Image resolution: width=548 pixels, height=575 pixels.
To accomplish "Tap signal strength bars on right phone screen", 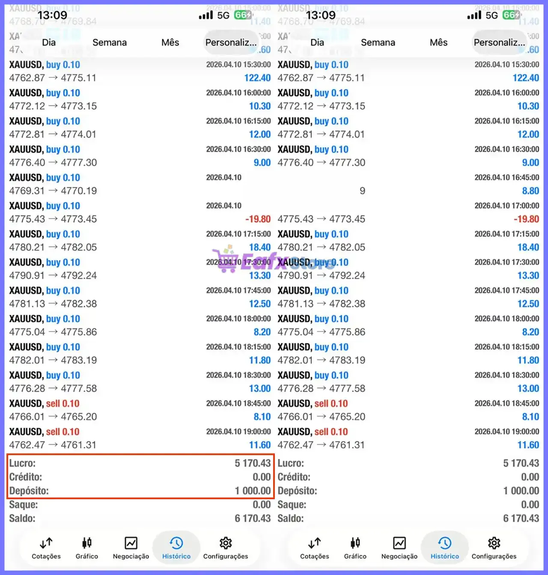I will pyautogui.click(x=474, y=15).
